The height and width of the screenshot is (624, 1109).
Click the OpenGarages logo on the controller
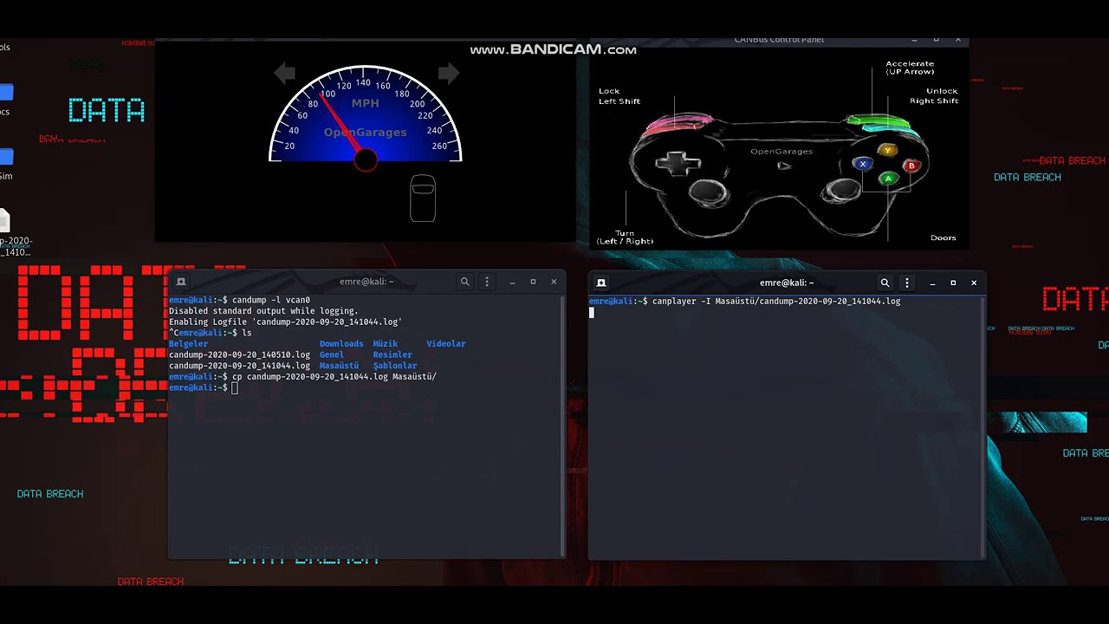tap(781, 152)
